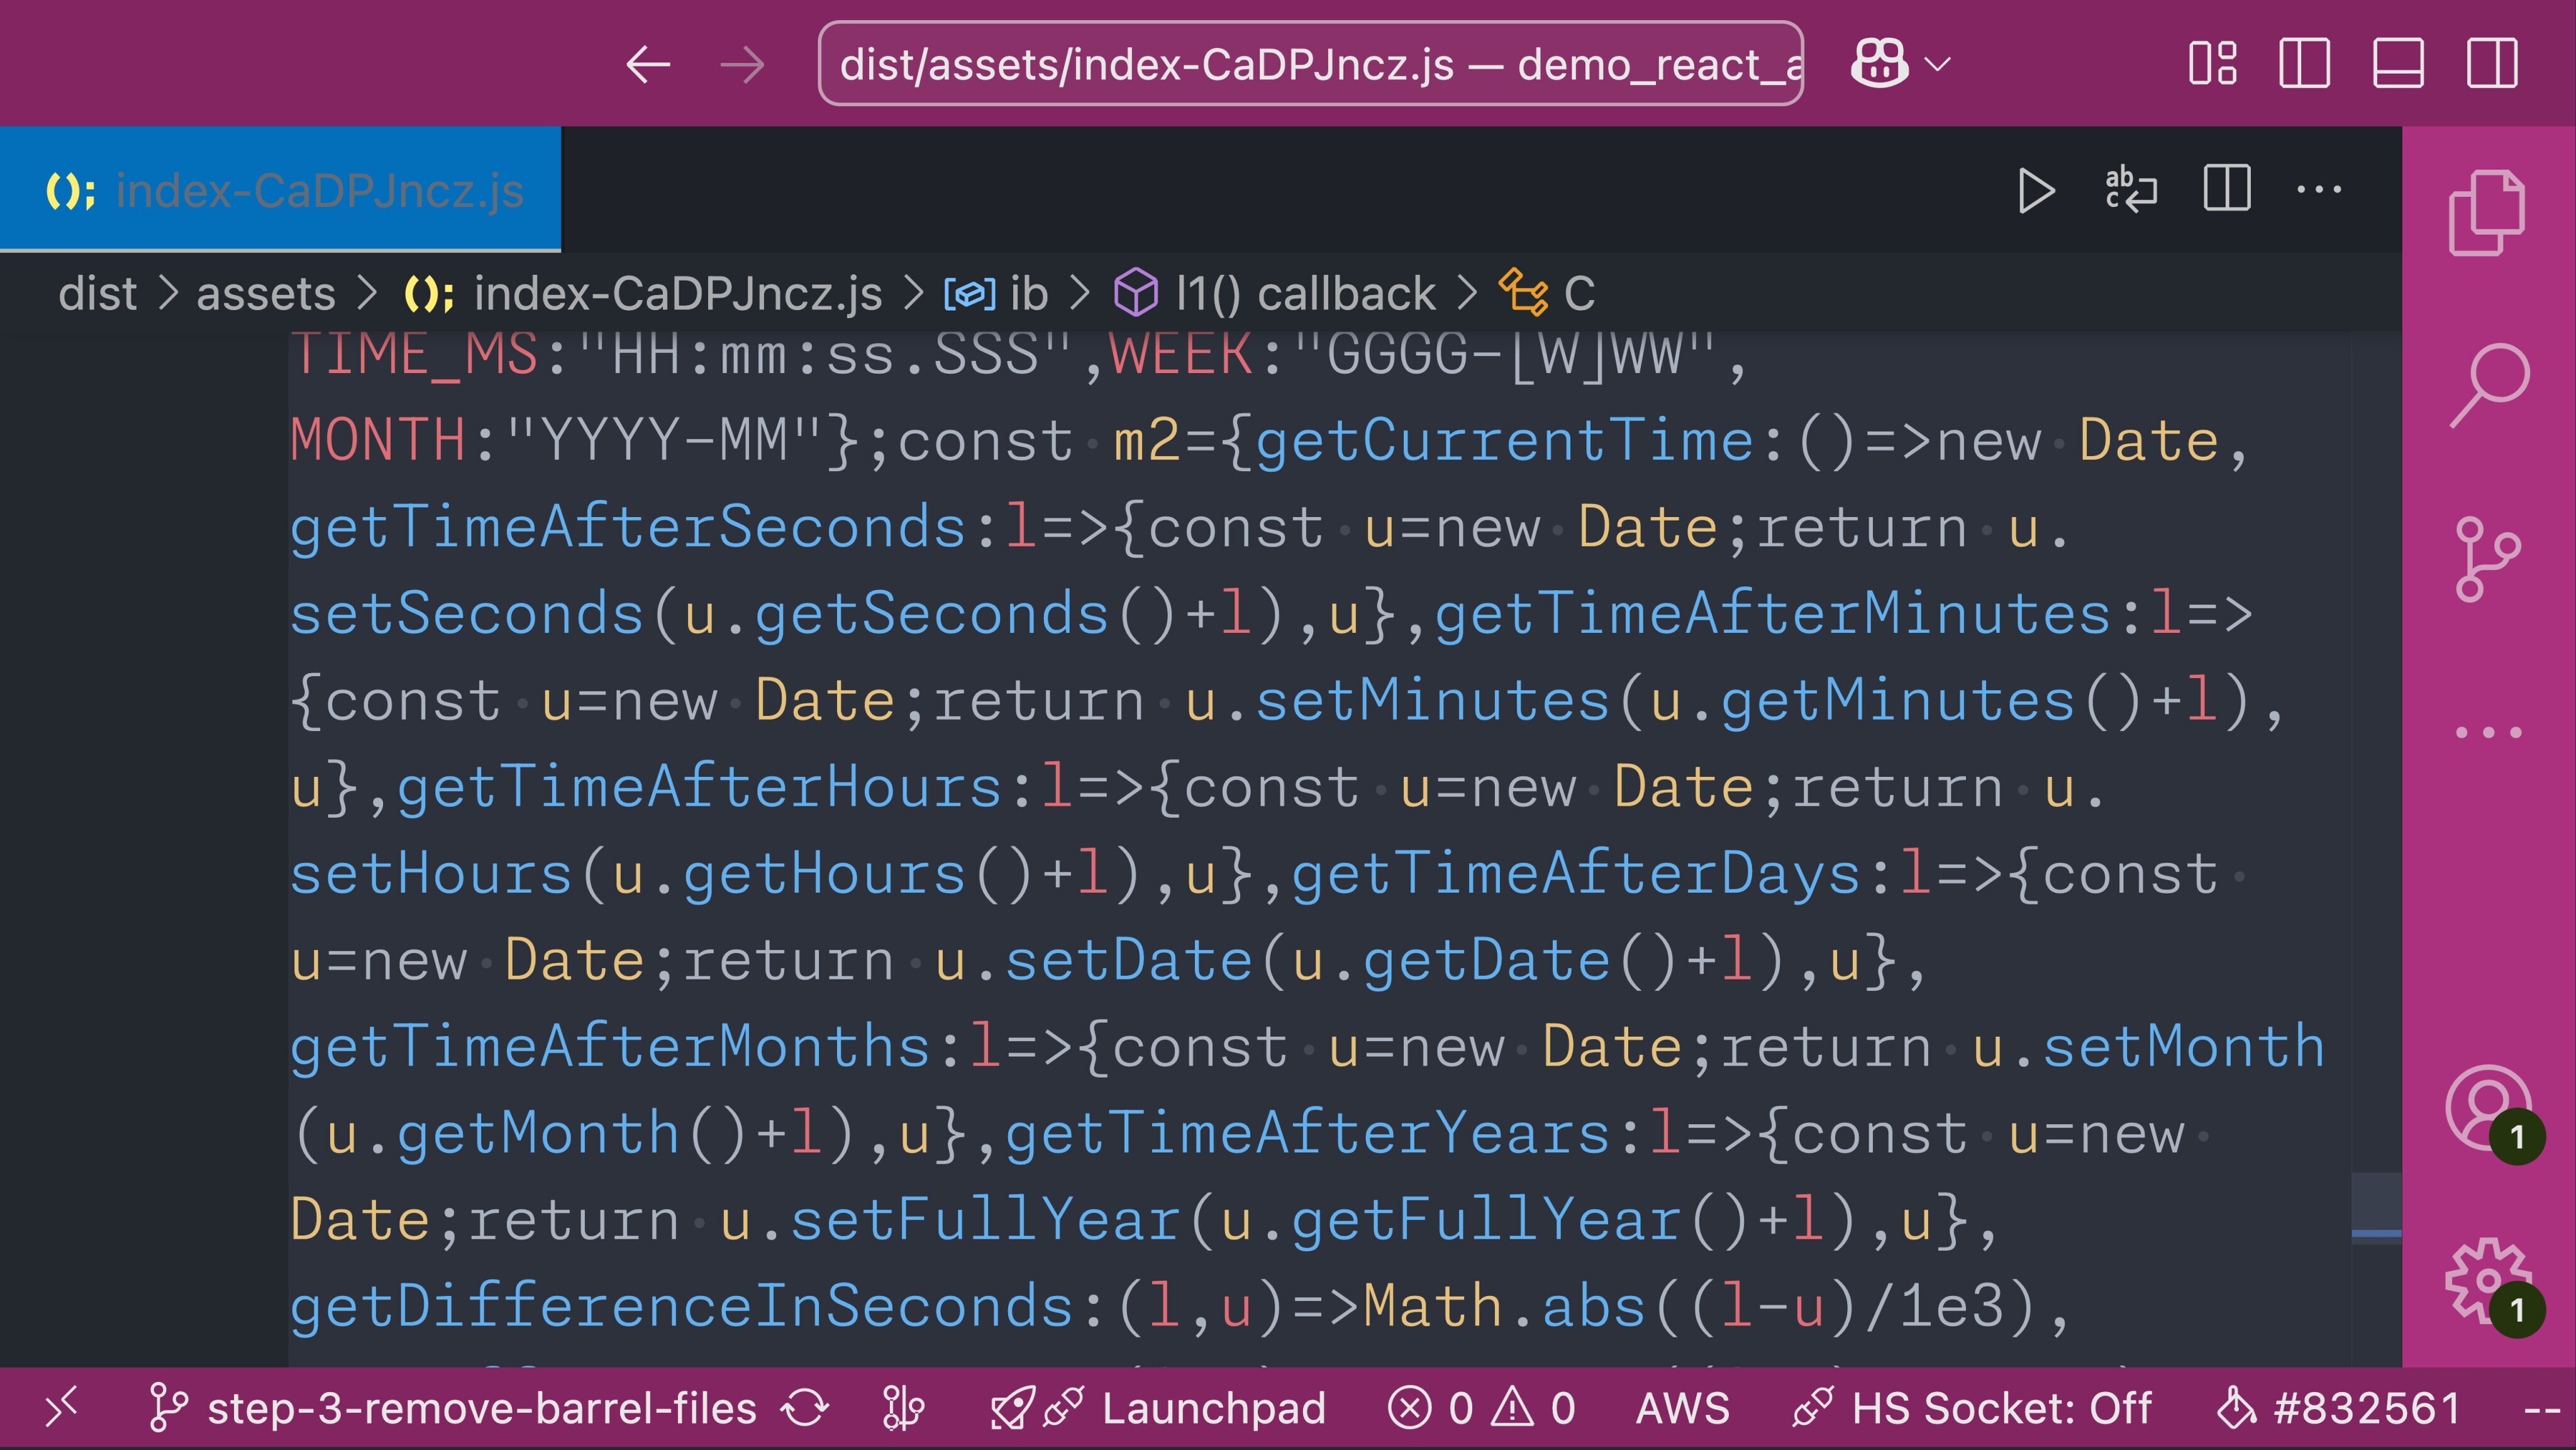Viewport: 2576px width, 1450px height.
Task: Open the Manage gear icon
Action: (2488, 1280)
